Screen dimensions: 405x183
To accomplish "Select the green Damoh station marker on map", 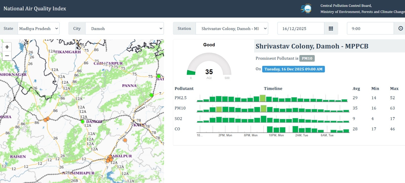I will (x=83, y=122).
